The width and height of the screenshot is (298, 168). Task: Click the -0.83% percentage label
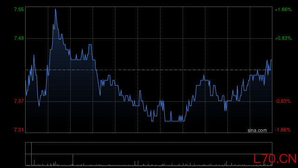coord(283,101)
